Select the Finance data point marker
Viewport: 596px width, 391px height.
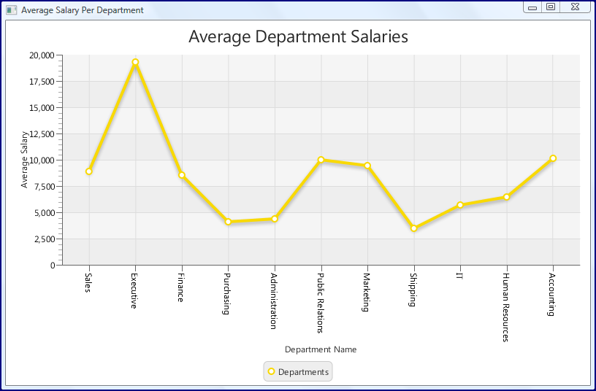182,175
